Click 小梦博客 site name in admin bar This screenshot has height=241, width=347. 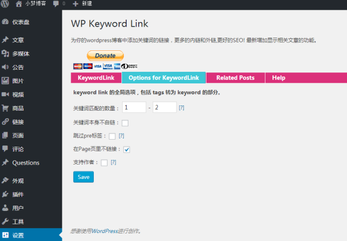tap(35, 3)
